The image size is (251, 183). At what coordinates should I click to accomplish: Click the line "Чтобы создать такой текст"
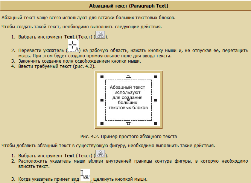(82, 27)
